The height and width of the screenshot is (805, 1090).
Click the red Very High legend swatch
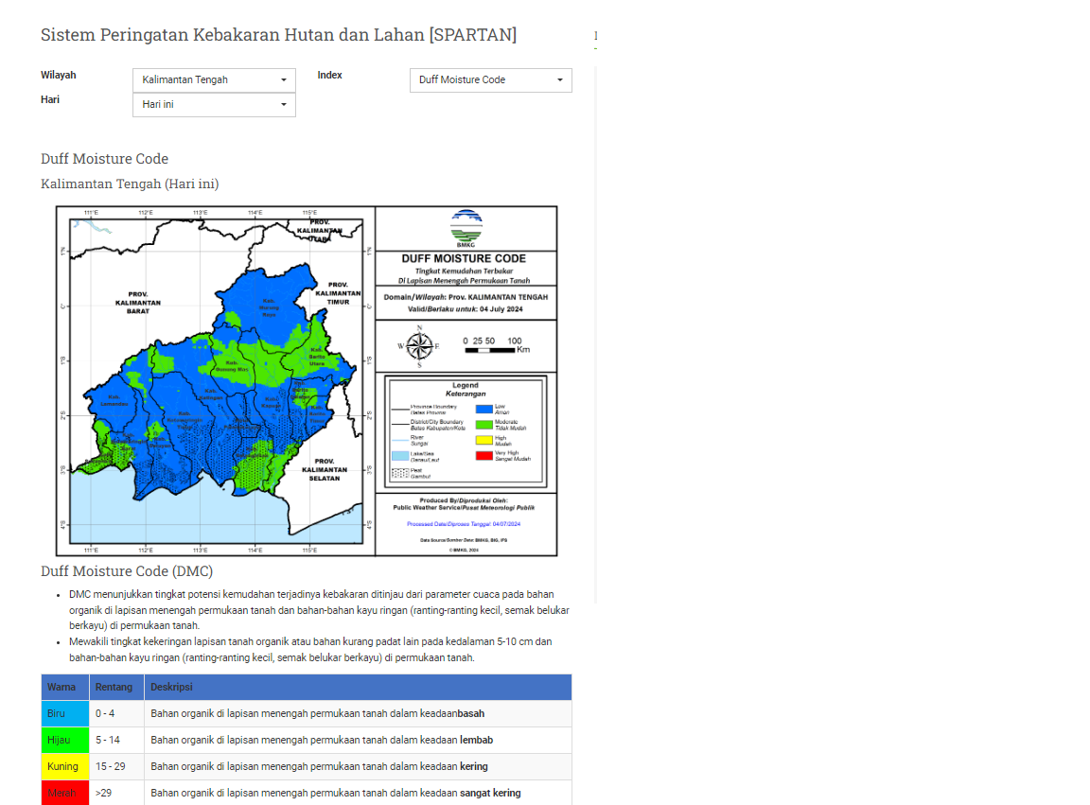[483, 456]
